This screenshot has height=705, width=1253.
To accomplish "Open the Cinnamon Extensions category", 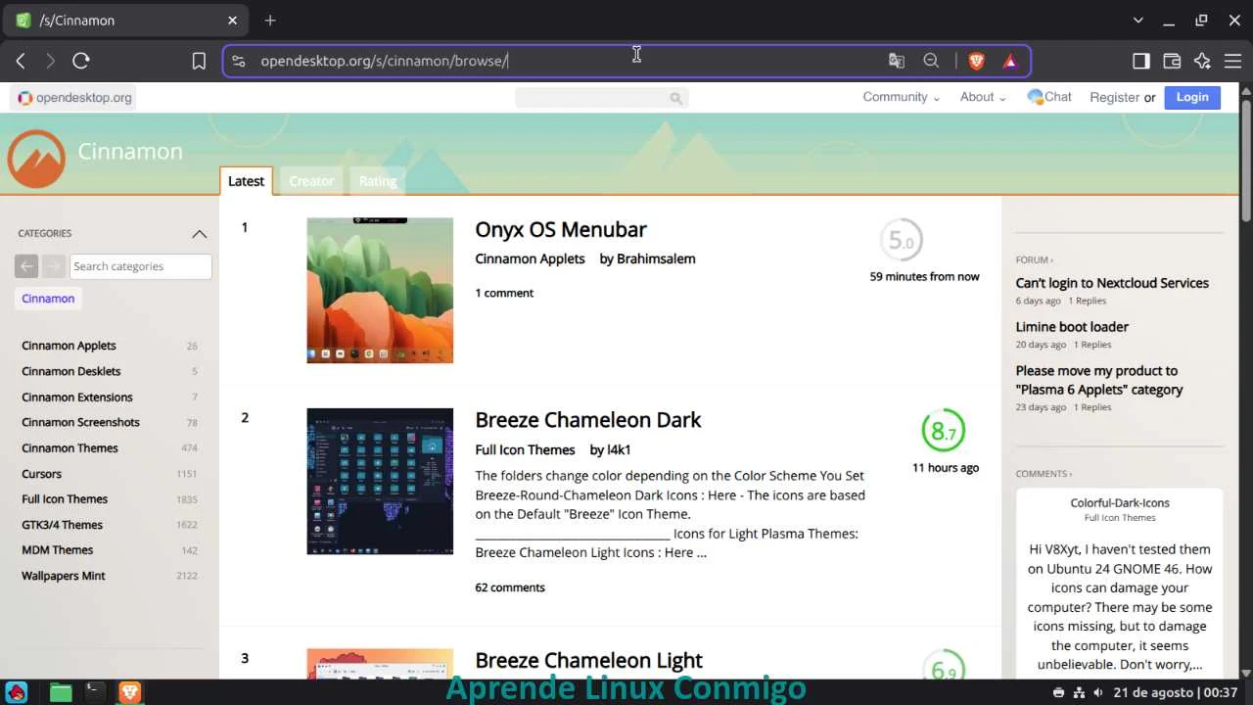I will click(x=77, y=397).
